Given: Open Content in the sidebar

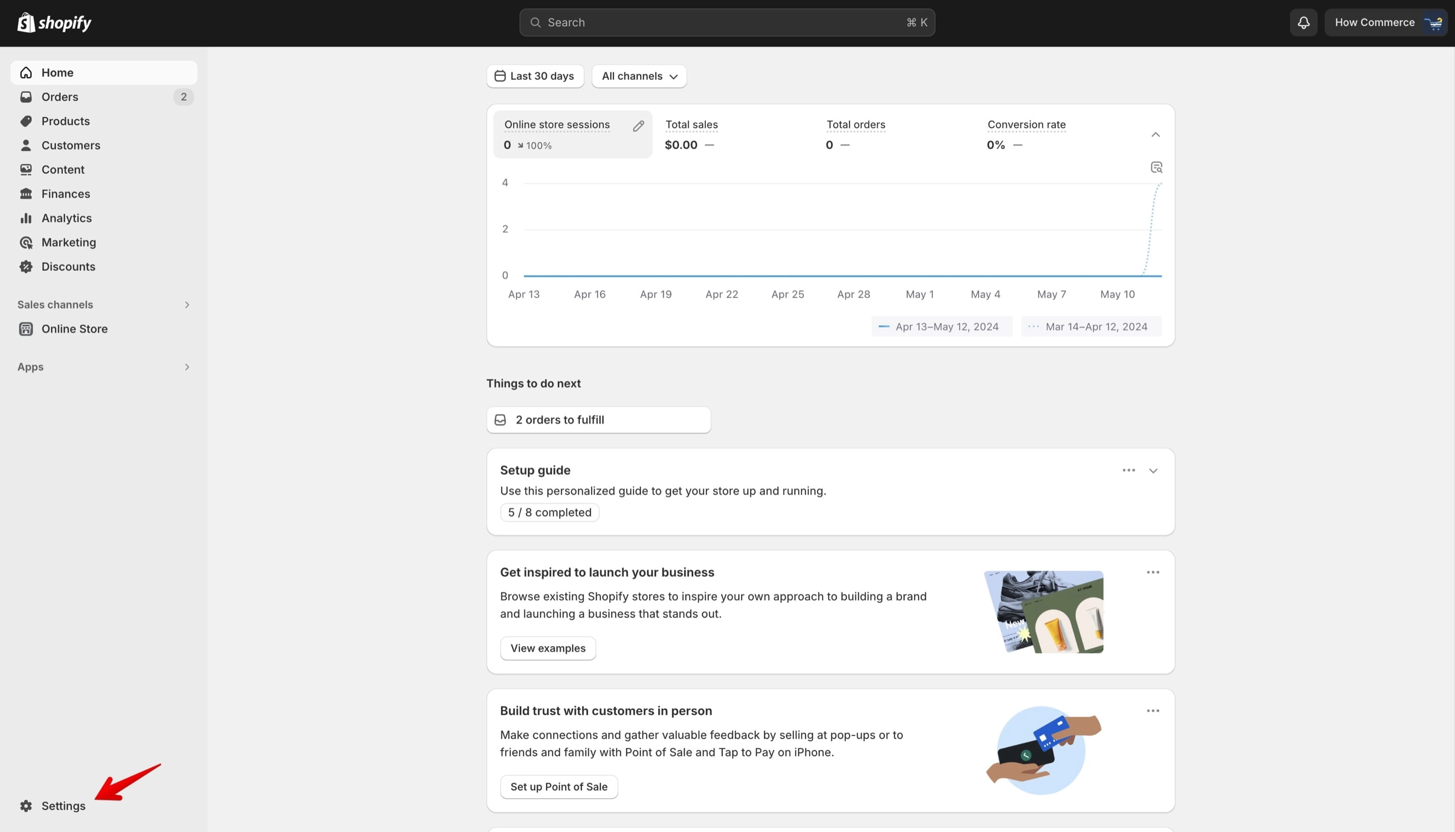Looking at the screenshot, I should click(x=104, y=170).
